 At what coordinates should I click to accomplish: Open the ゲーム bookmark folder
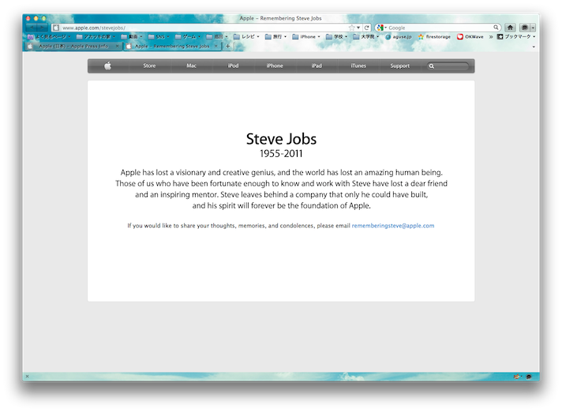pos(188,36)
